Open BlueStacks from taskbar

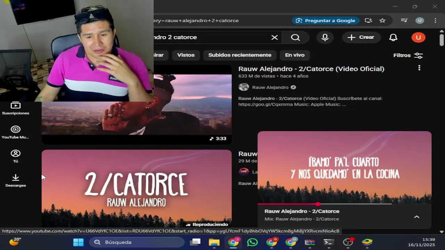(367, 242)
